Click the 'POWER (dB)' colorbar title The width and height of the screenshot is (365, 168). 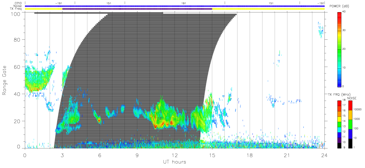(339, 6)
